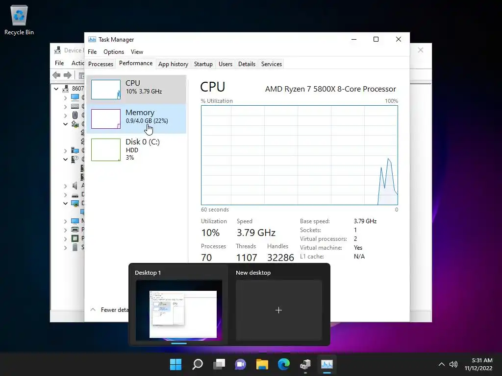The width and height of the screenshot is (502, 376).
Task: Select Disk 0 (C:) in performance sidebar
Action: point(136,149)
